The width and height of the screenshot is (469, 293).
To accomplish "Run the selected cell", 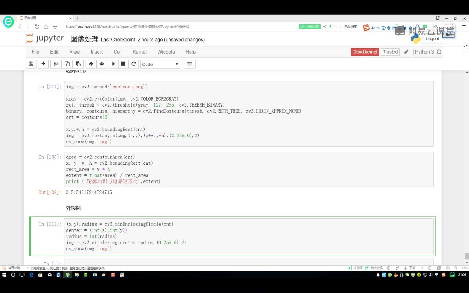I will pos(114,64).
